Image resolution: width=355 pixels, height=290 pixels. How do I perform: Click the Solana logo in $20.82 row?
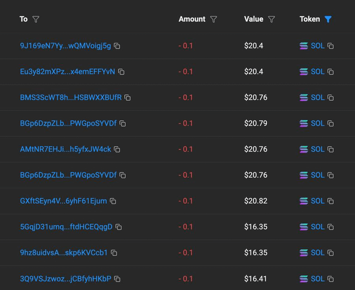click(304, 201)
